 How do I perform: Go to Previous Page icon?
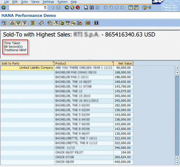click(x=111, y=7)
